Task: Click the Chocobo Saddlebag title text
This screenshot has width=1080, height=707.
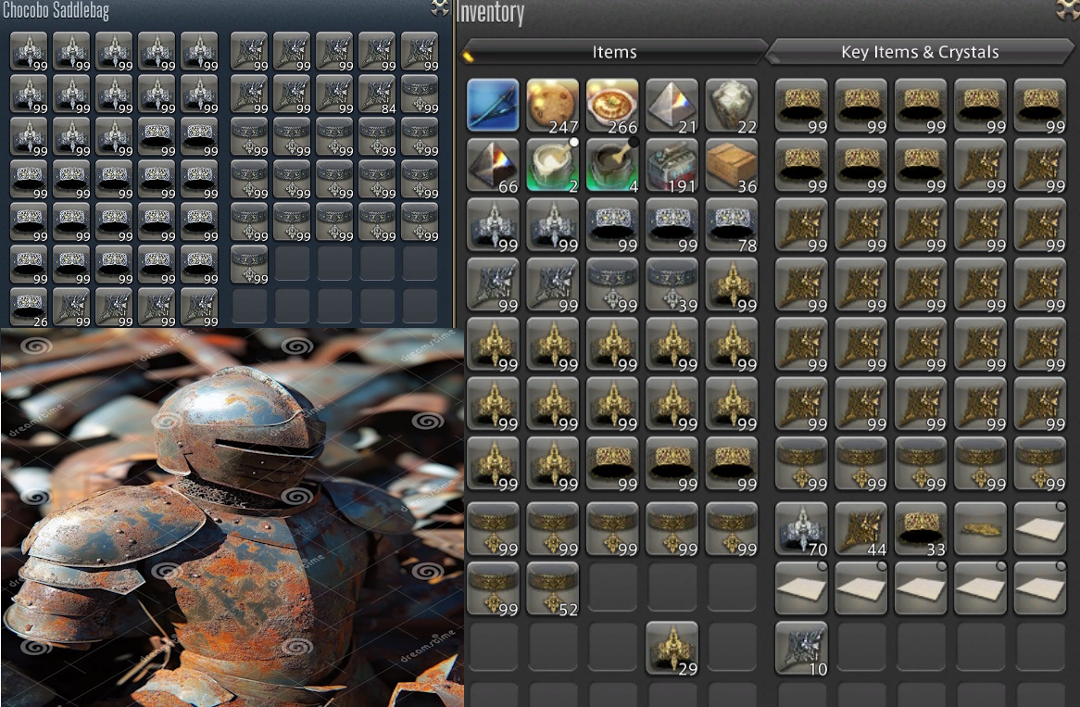Action: (55, 10)
